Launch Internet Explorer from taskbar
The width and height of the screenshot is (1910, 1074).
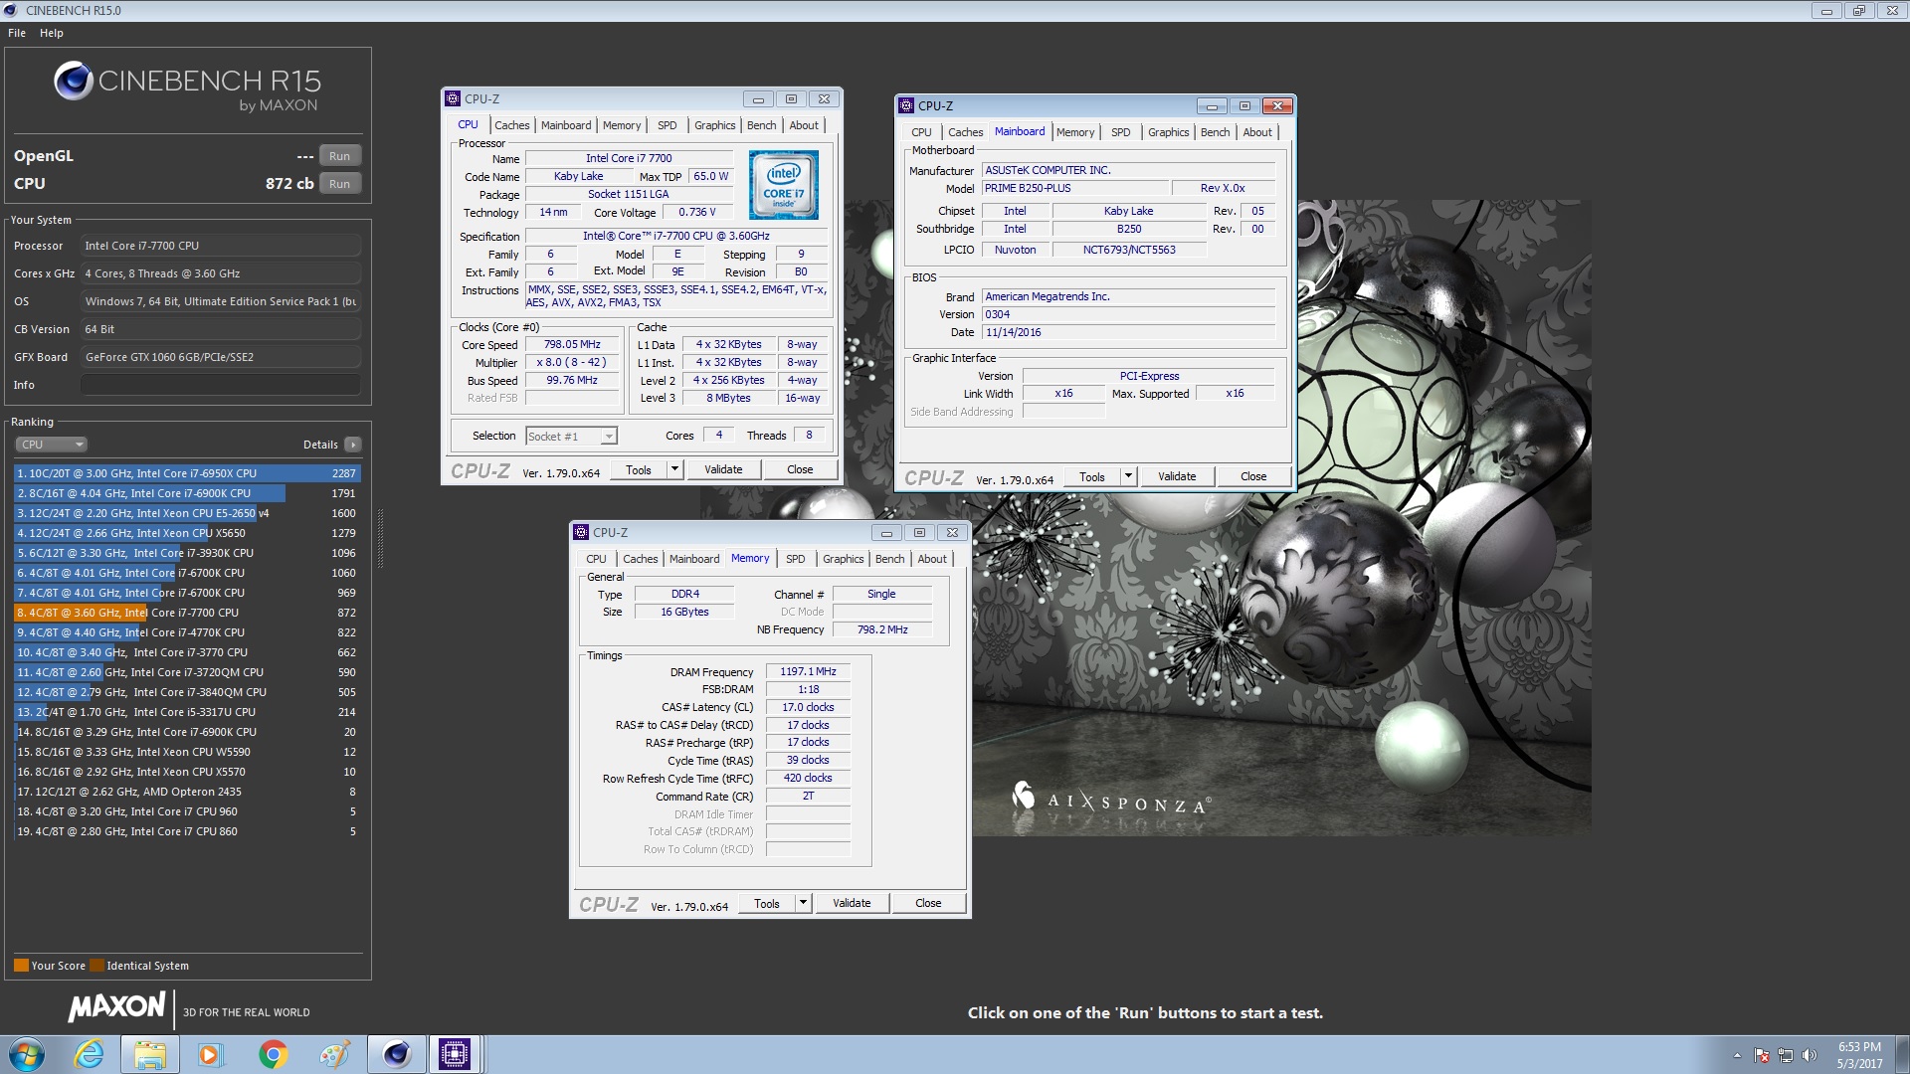point(89,1054)
